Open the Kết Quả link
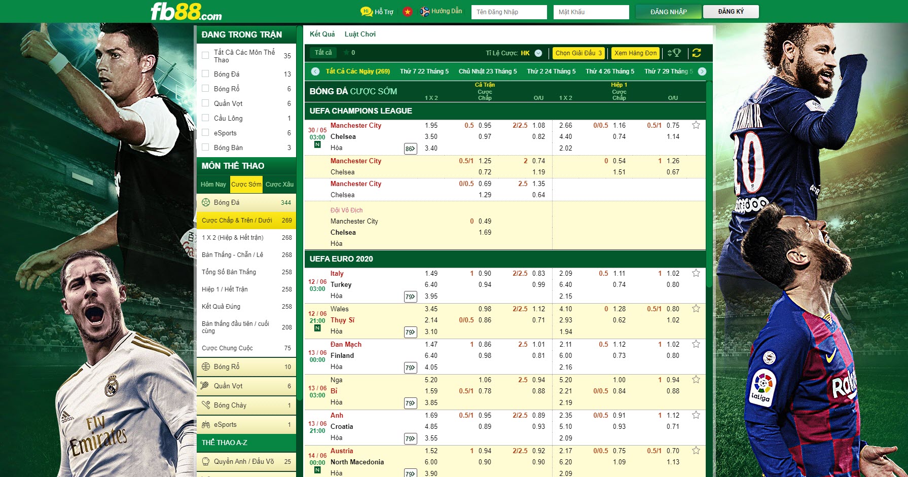Viewport: 908px width, 477px height. (322, 34)
